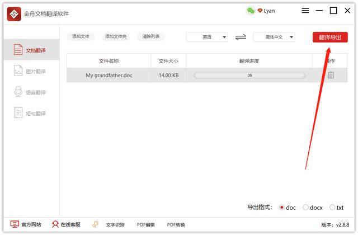This screenshot has width=358, height=235.
Task: Click the 官方网站 monitor icon
Action: pos(15,224)
